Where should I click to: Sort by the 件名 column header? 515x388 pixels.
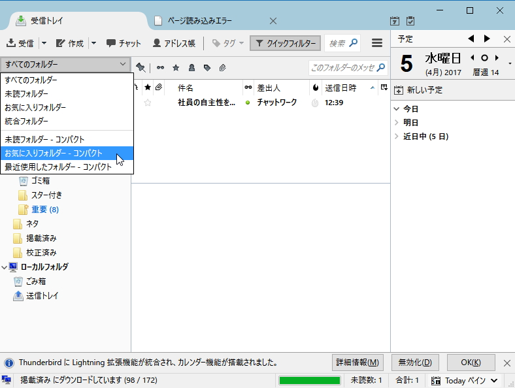click(204, 88)
